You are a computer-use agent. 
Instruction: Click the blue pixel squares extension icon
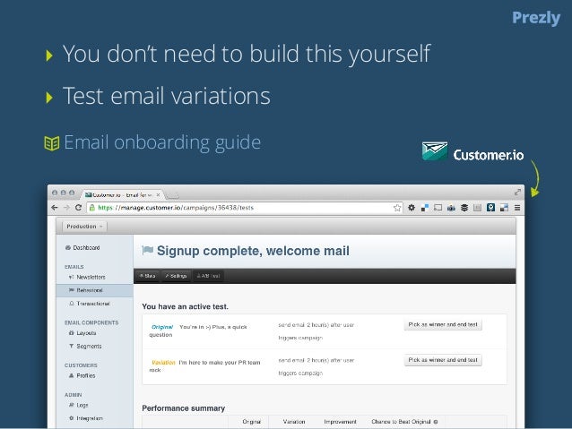coord(504,208)
